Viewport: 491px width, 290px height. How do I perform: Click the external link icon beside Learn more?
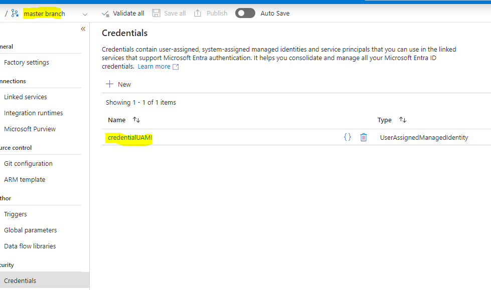point(175,66)
